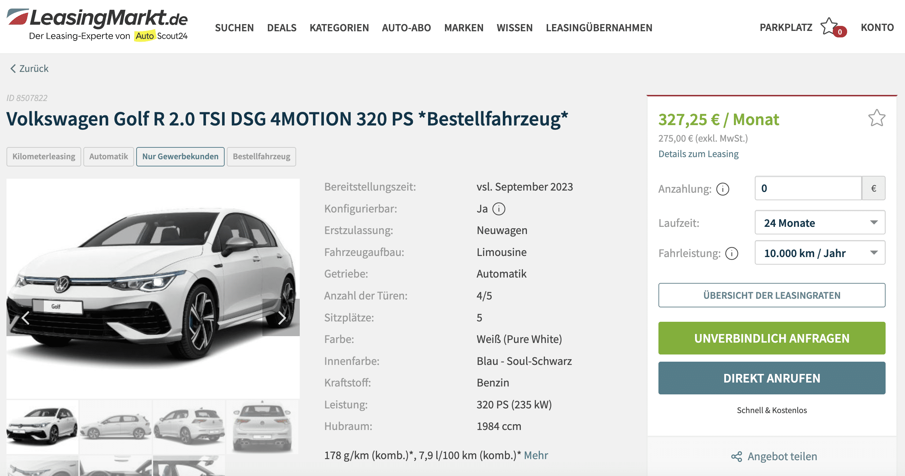Click the vsl. September 2023 value
The width and height of the screenshot is (905, 476).
[525, 187]
